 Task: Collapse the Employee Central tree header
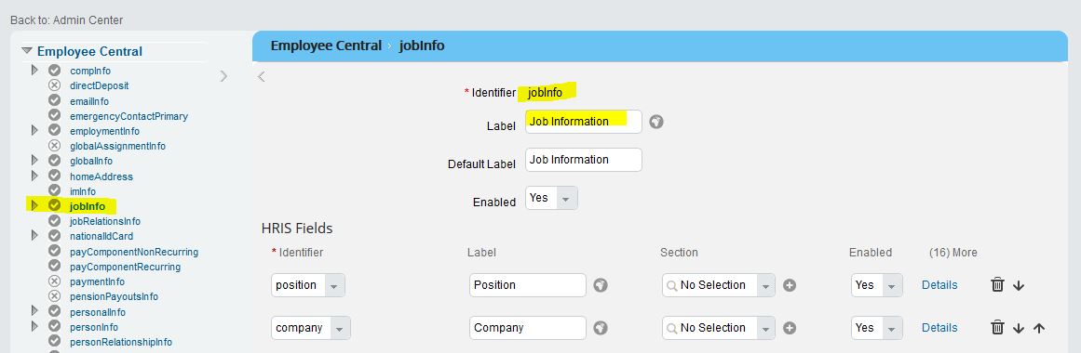pos(27,51)
